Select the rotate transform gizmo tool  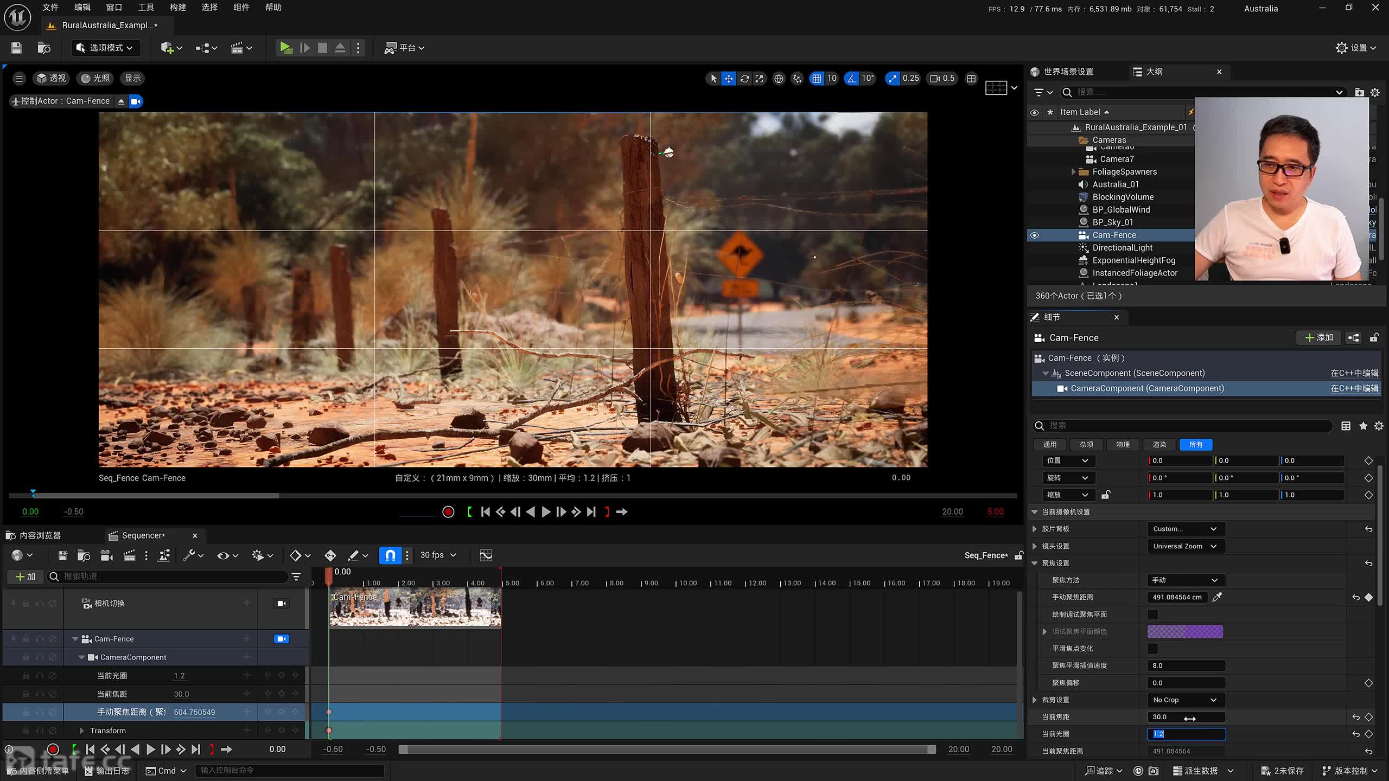pos(744,79)
